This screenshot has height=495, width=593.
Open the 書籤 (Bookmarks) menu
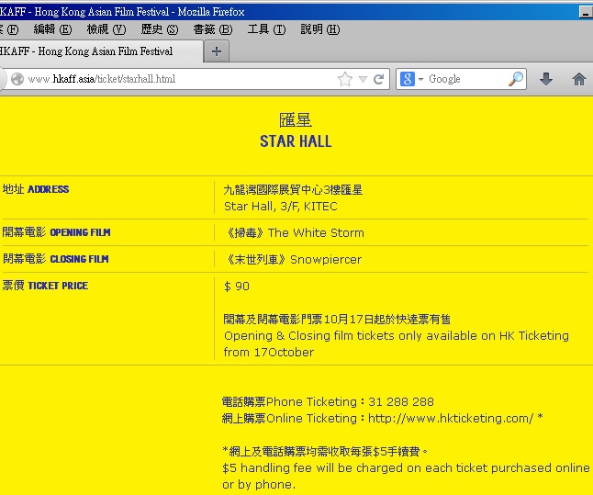click(x=212, y=29)
